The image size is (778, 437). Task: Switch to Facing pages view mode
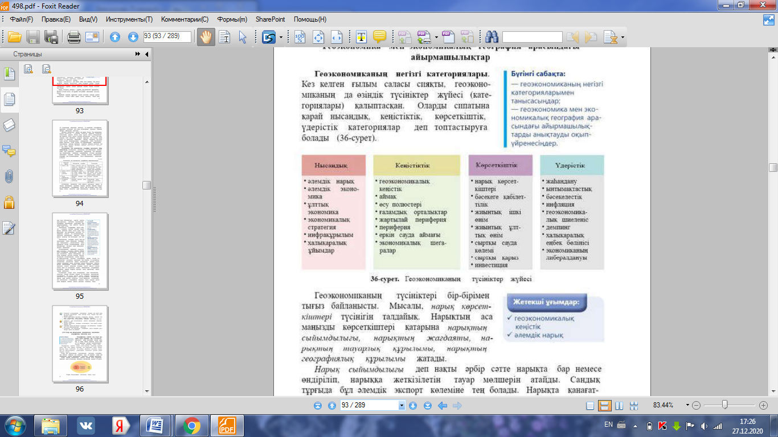coord(619,406)
